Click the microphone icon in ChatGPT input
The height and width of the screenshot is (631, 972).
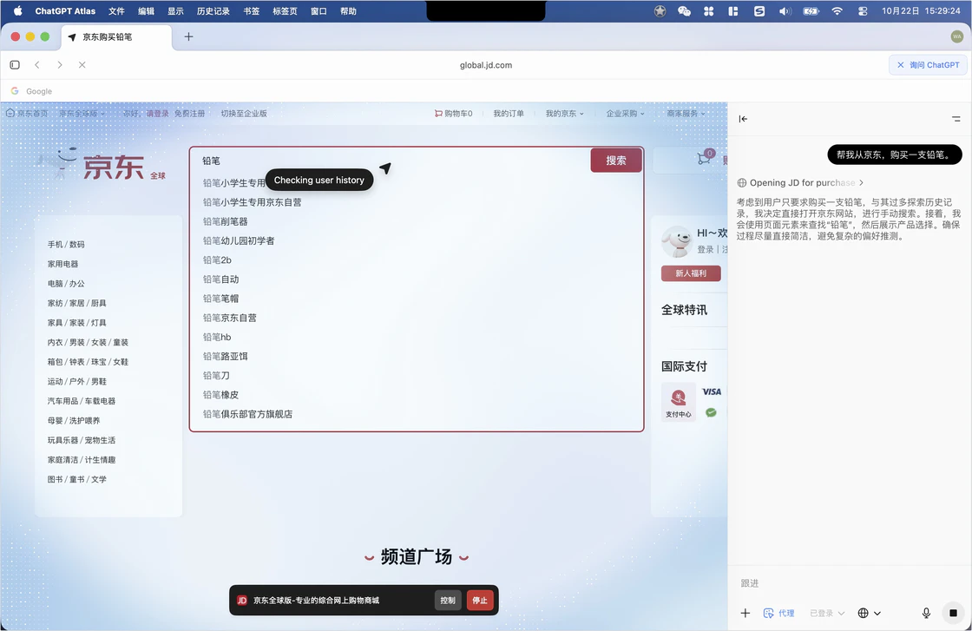coord(926,613)
